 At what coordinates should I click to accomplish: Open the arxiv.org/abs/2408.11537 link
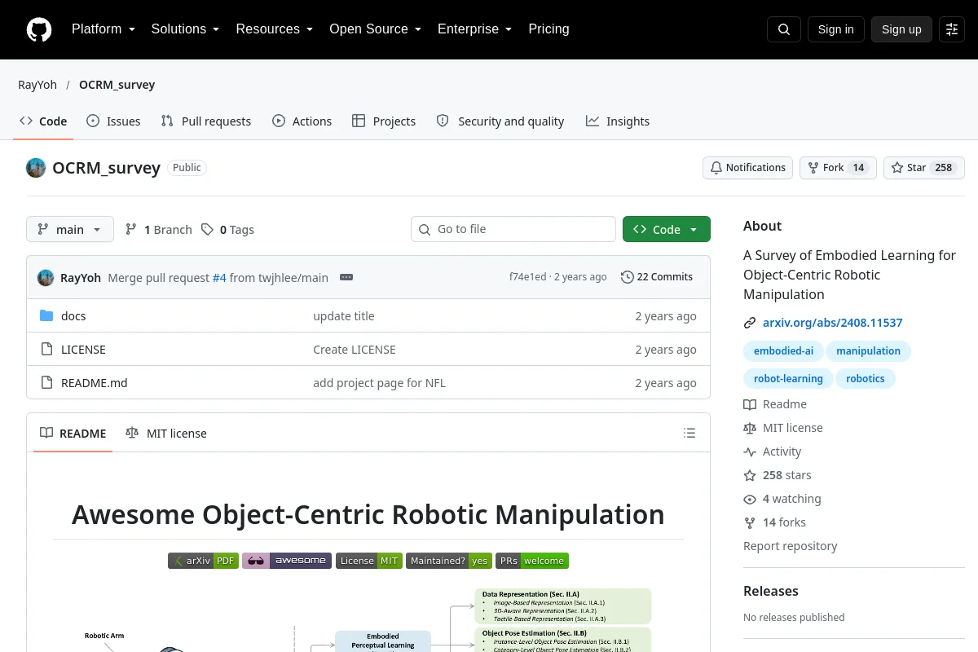[x=832, y=323]
